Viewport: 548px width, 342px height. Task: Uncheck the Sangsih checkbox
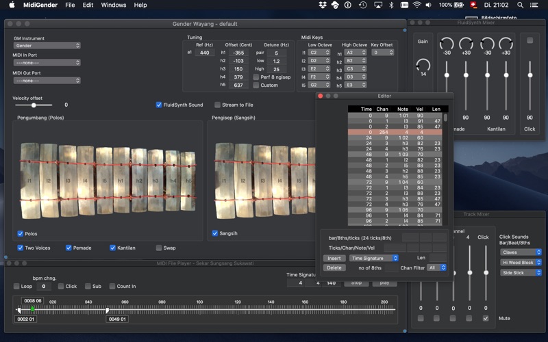click(215, 233)
